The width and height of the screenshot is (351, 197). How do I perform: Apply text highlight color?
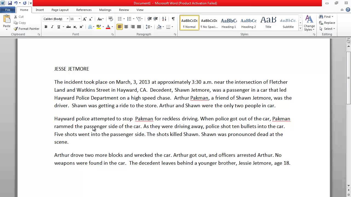pyautogui.click(x=99, y=27)
